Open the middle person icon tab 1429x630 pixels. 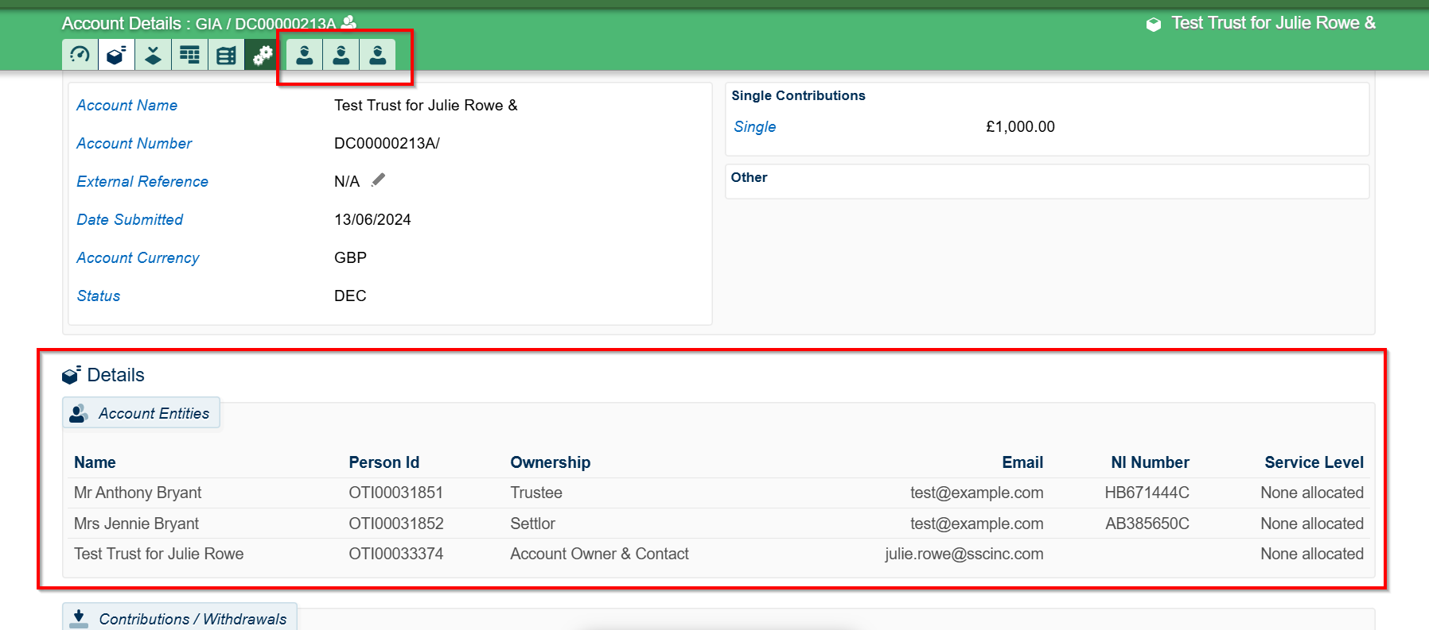coord(341,55)
